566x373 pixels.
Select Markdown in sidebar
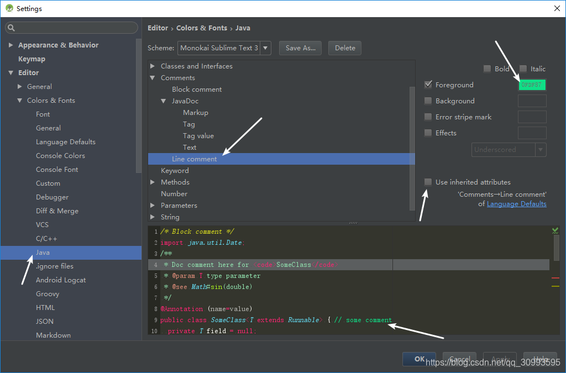click(x=54, y=335)
